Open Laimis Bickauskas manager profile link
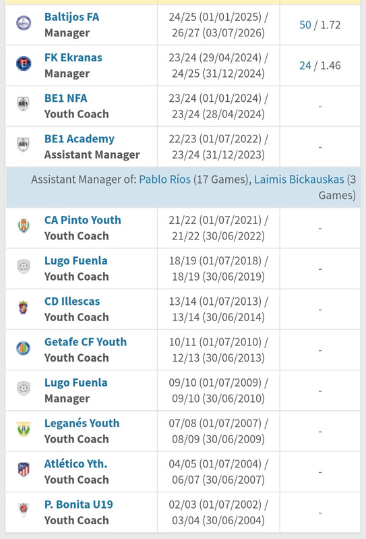The image size is (366, 539). click(x=299, y=179)
